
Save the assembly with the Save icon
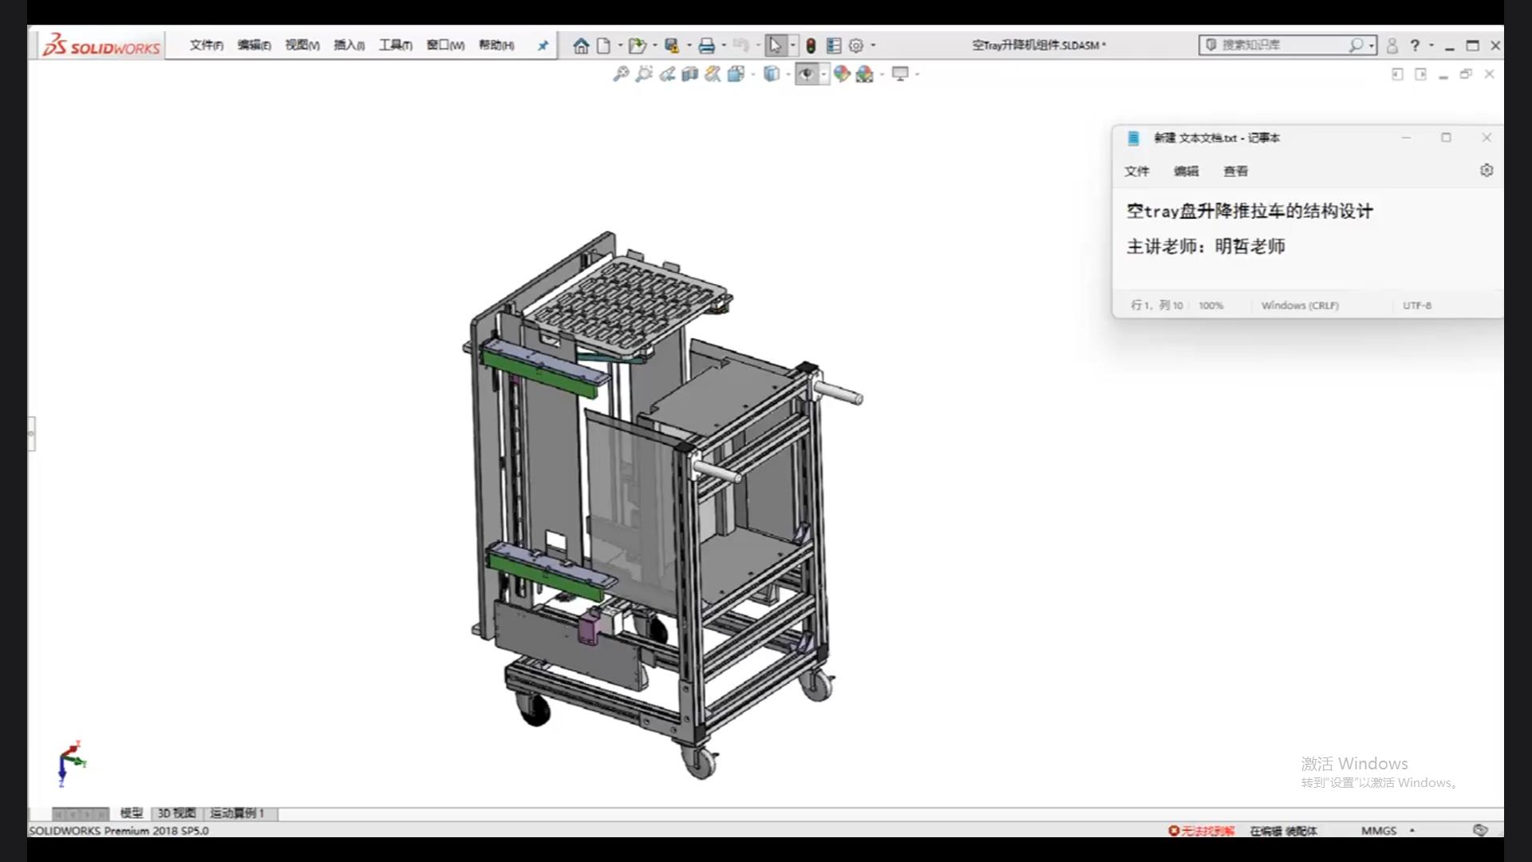[x=672, y=45]
